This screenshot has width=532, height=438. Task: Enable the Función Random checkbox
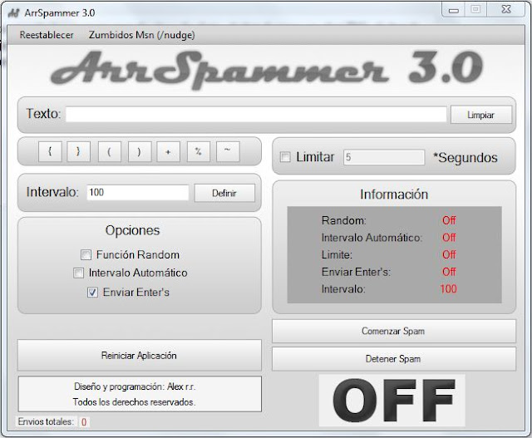tap(86, 254)
